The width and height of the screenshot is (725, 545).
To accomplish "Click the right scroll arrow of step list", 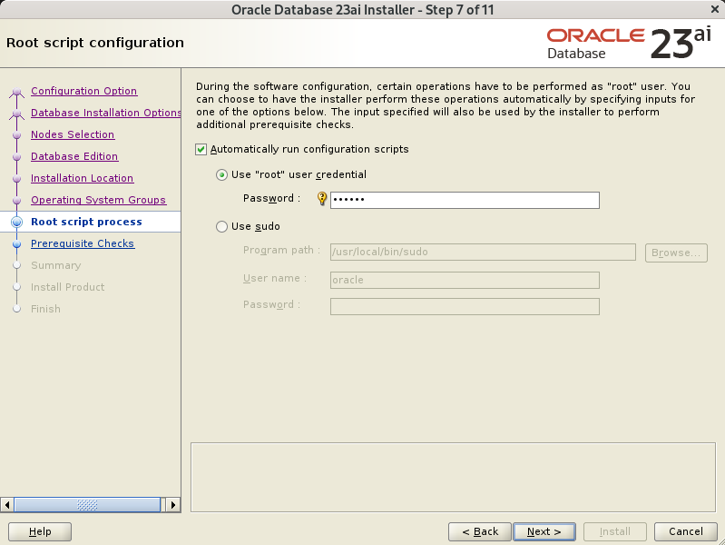I will [x=173, y=505].
